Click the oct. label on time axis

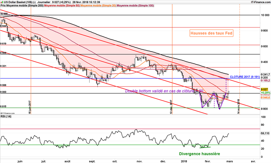115,161
